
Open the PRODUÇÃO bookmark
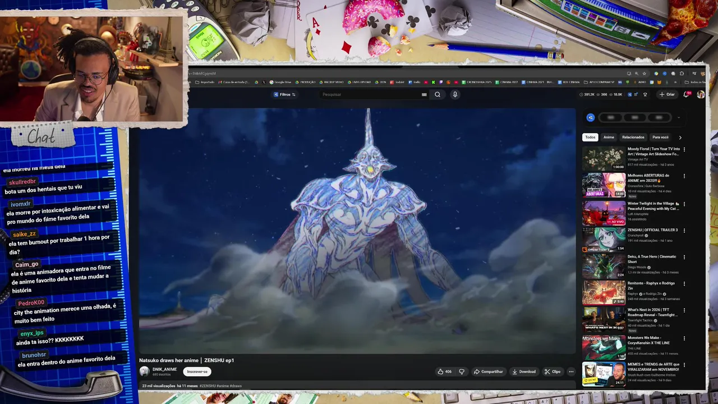pyautogui.click(x=306, y=82)
